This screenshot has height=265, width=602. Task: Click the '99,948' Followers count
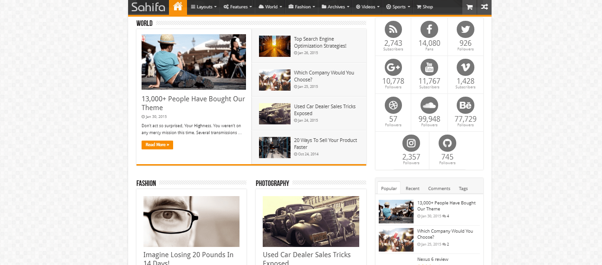(x=429, y=119)
